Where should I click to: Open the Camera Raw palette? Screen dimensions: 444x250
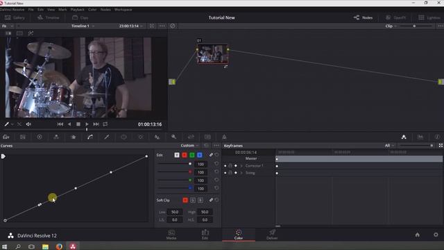(6, 137)
